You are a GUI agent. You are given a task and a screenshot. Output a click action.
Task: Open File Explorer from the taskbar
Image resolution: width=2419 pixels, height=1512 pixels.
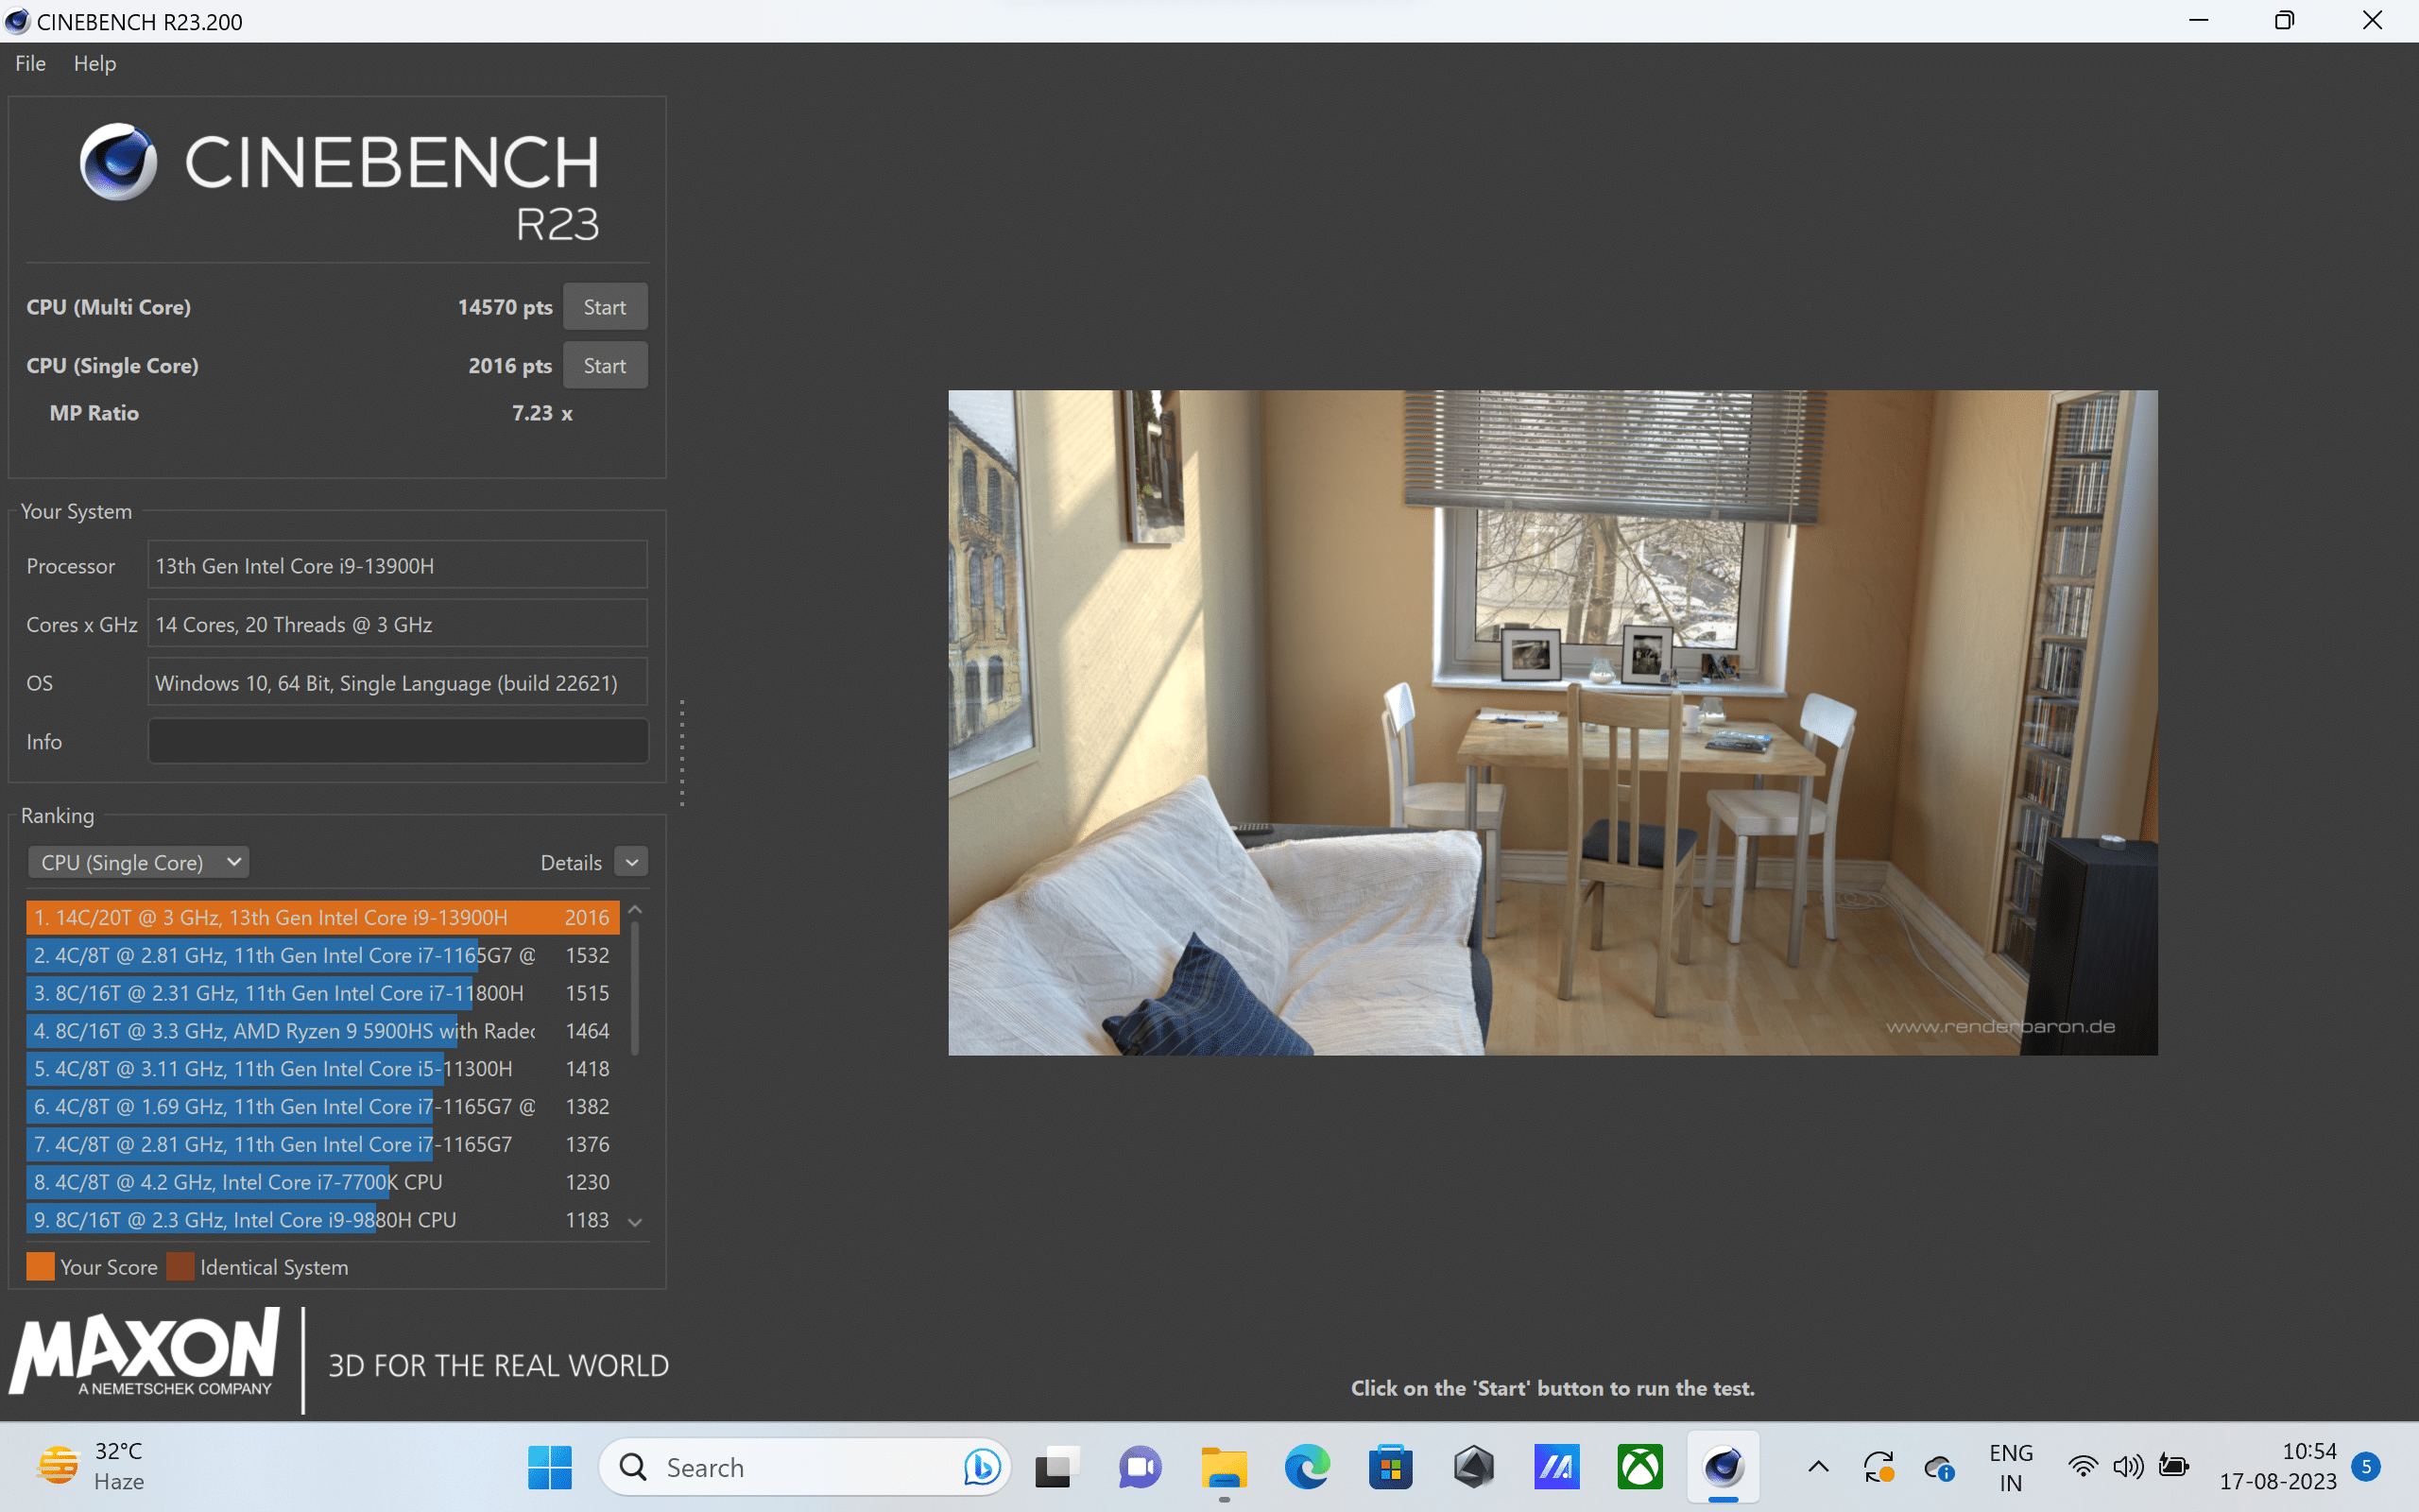tap(1225, 1467)
